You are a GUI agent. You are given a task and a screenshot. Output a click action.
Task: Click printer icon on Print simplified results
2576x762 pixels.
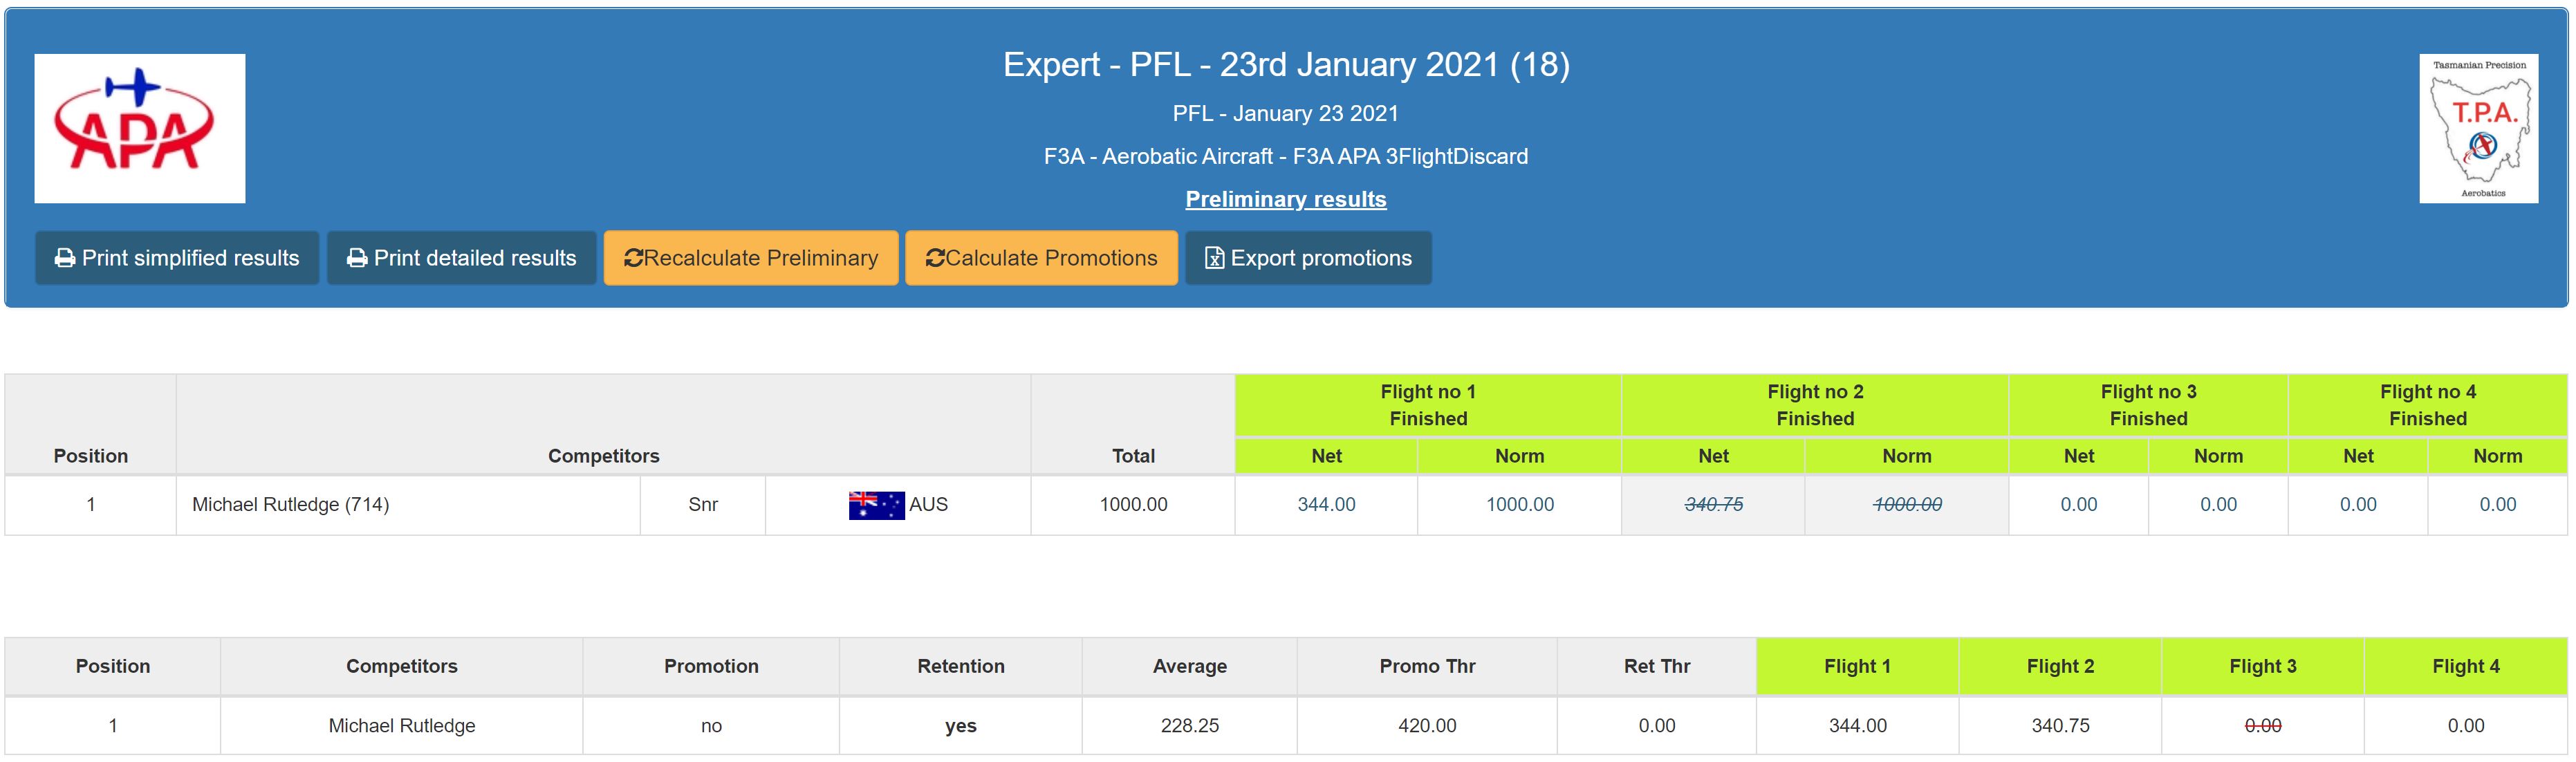pos(65,258)
